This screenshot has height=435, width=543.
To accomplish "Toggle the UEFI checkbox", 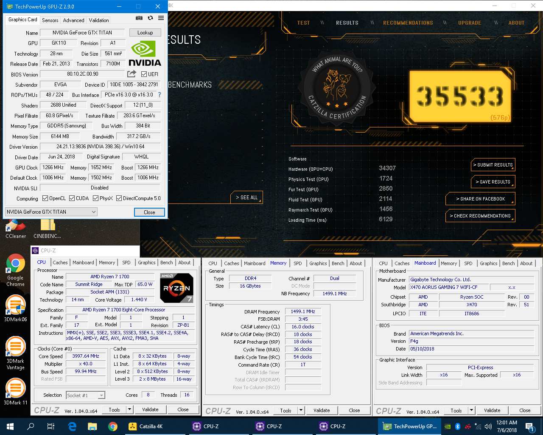I will click(144, 74).
